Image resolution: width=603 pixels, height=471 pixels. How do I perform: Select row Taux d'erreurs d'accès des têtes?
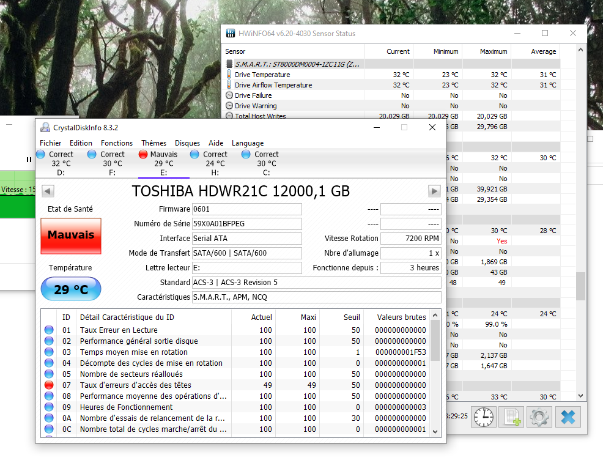click(235, 385)
